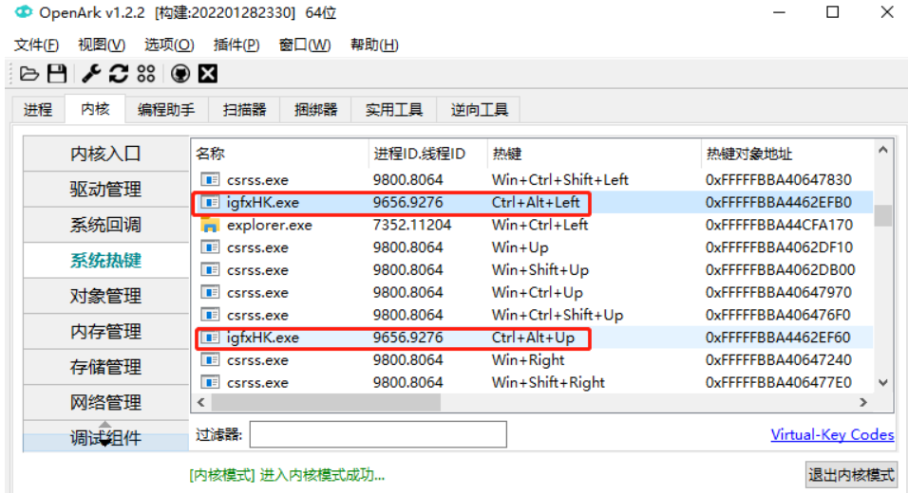Viewport: 908px width, 493px height.
Task: Click icon of csrss.exe Win+Ctrl+Up row
Action: pos(210,292)
